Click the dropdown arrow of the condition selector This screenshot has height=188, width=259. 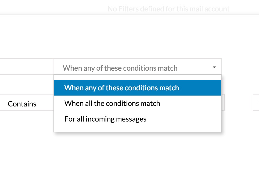pos(214,67)
